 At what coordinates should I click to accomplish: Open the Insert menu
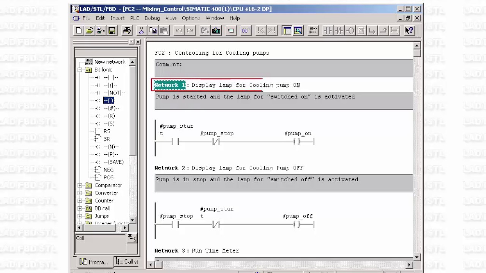pos(117,18)
